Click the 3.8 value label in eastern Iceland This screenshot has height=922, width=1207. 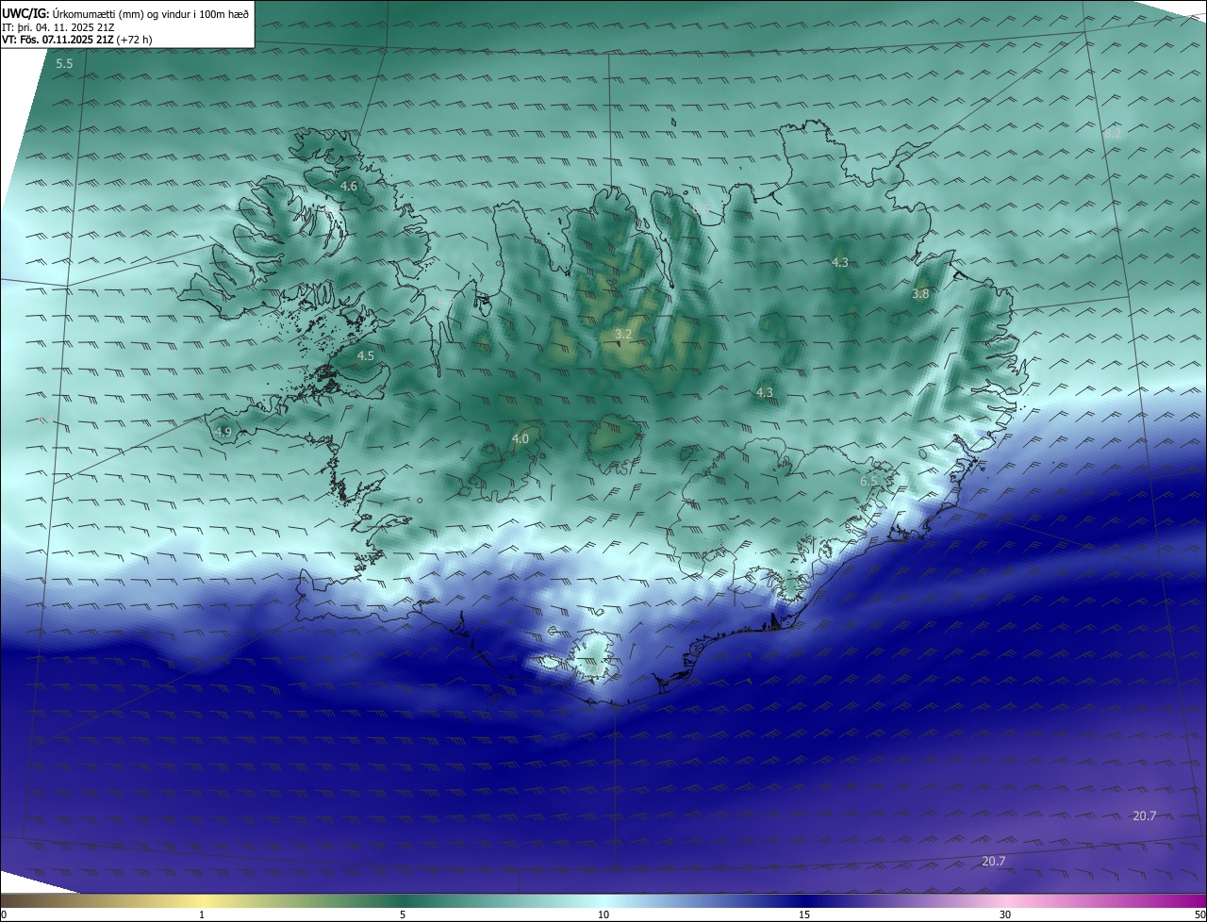pyautogui.click(x=920, y=293)
